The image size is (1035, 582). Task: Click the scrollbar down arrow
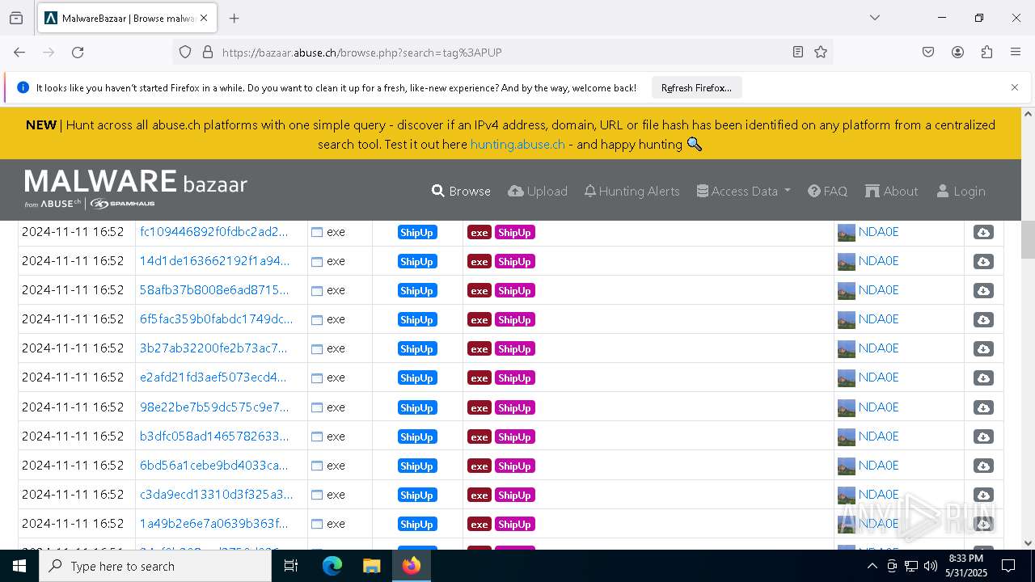click(1028, 542)
